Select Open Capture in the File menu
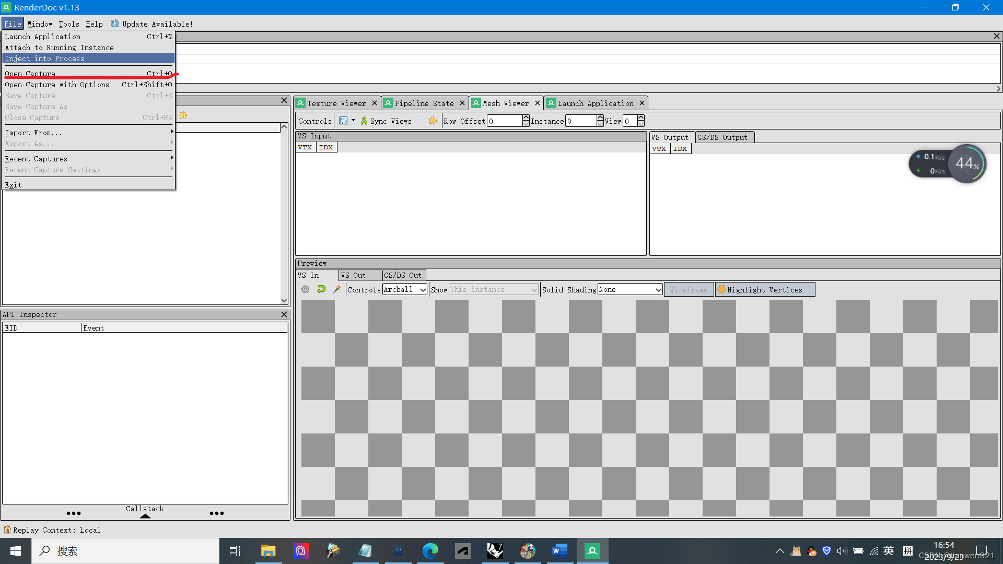Viewport: 1003px width, 564px height. pos(30,74)
